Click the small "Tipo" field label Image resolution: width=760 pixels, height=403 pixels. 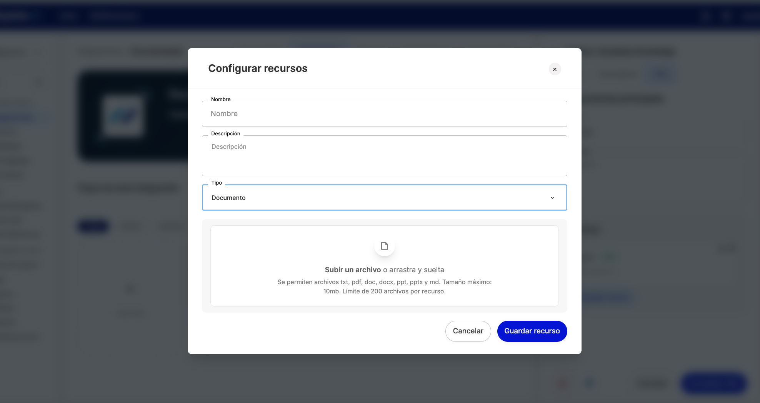tap(217, 183)
